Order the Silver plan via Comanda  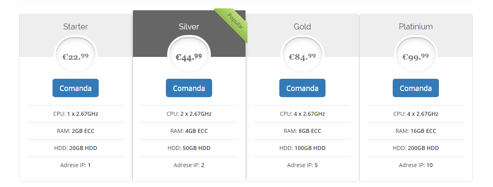pyautogui.click(x=189, y=88)
